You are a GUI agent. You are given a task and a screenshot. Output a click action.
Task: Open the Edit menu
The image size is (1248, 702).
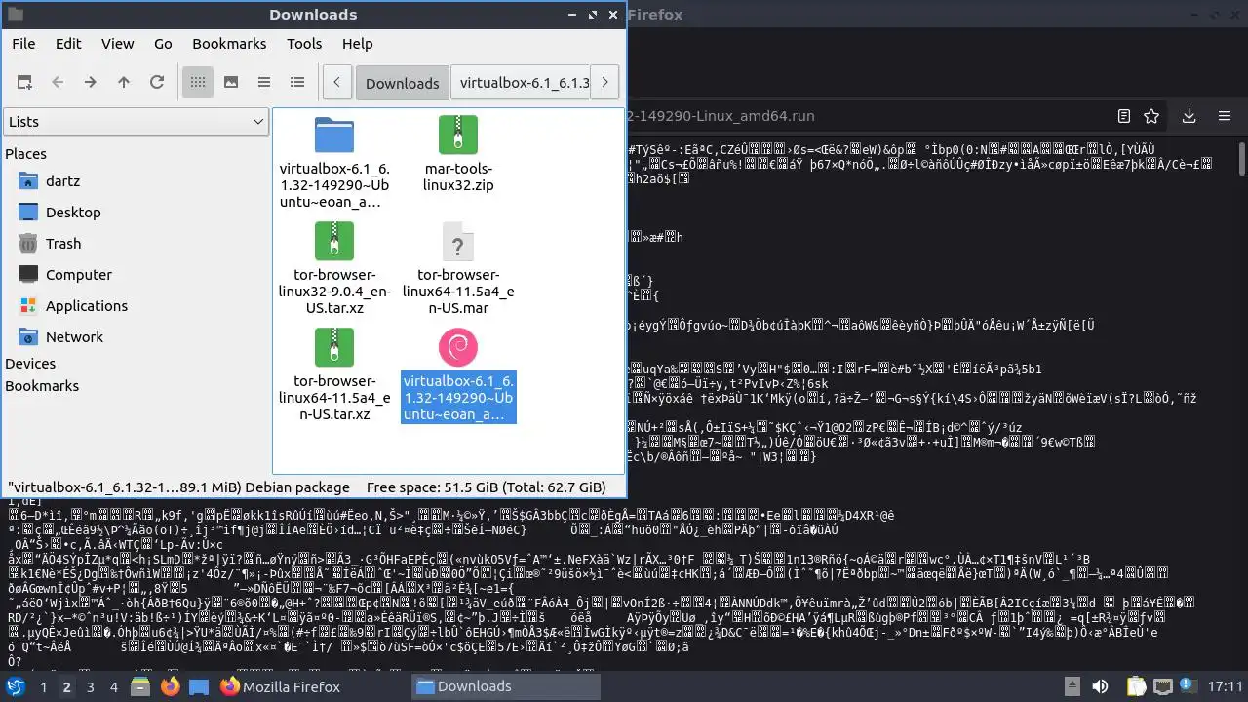68,44
